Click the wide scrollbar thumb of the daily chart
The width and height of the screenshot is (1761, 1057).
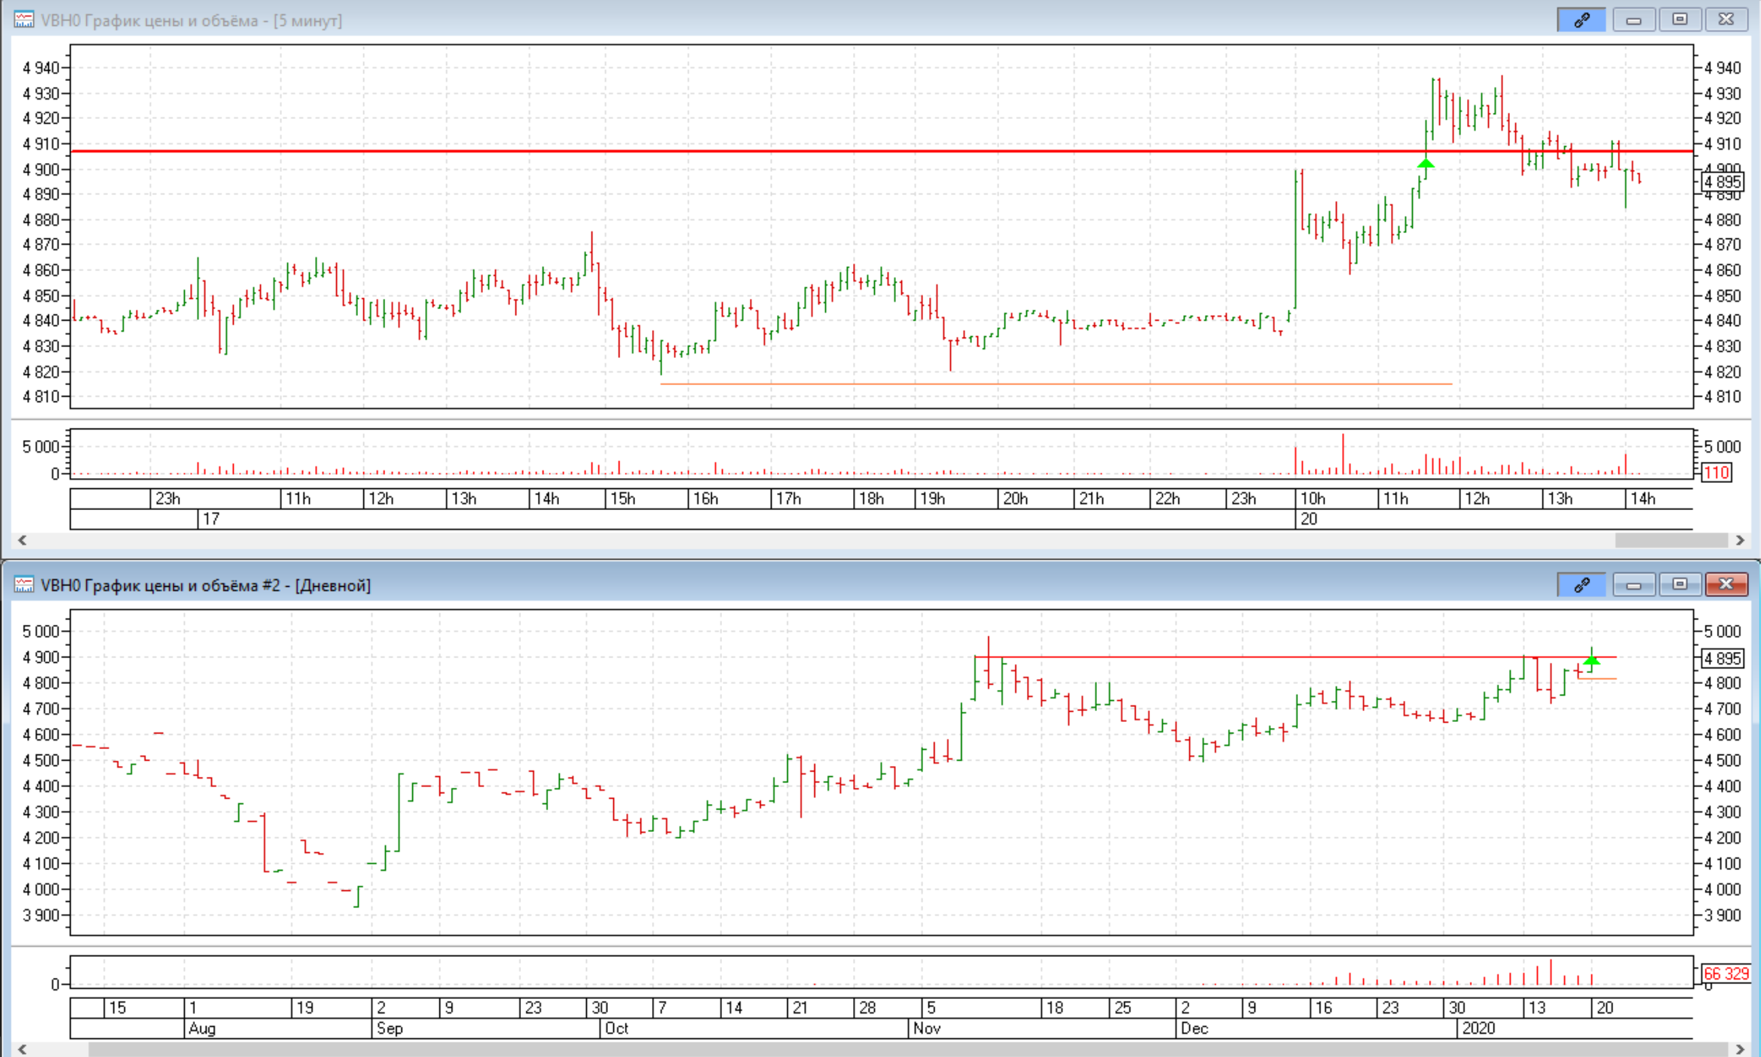(x=908, y=1049)
